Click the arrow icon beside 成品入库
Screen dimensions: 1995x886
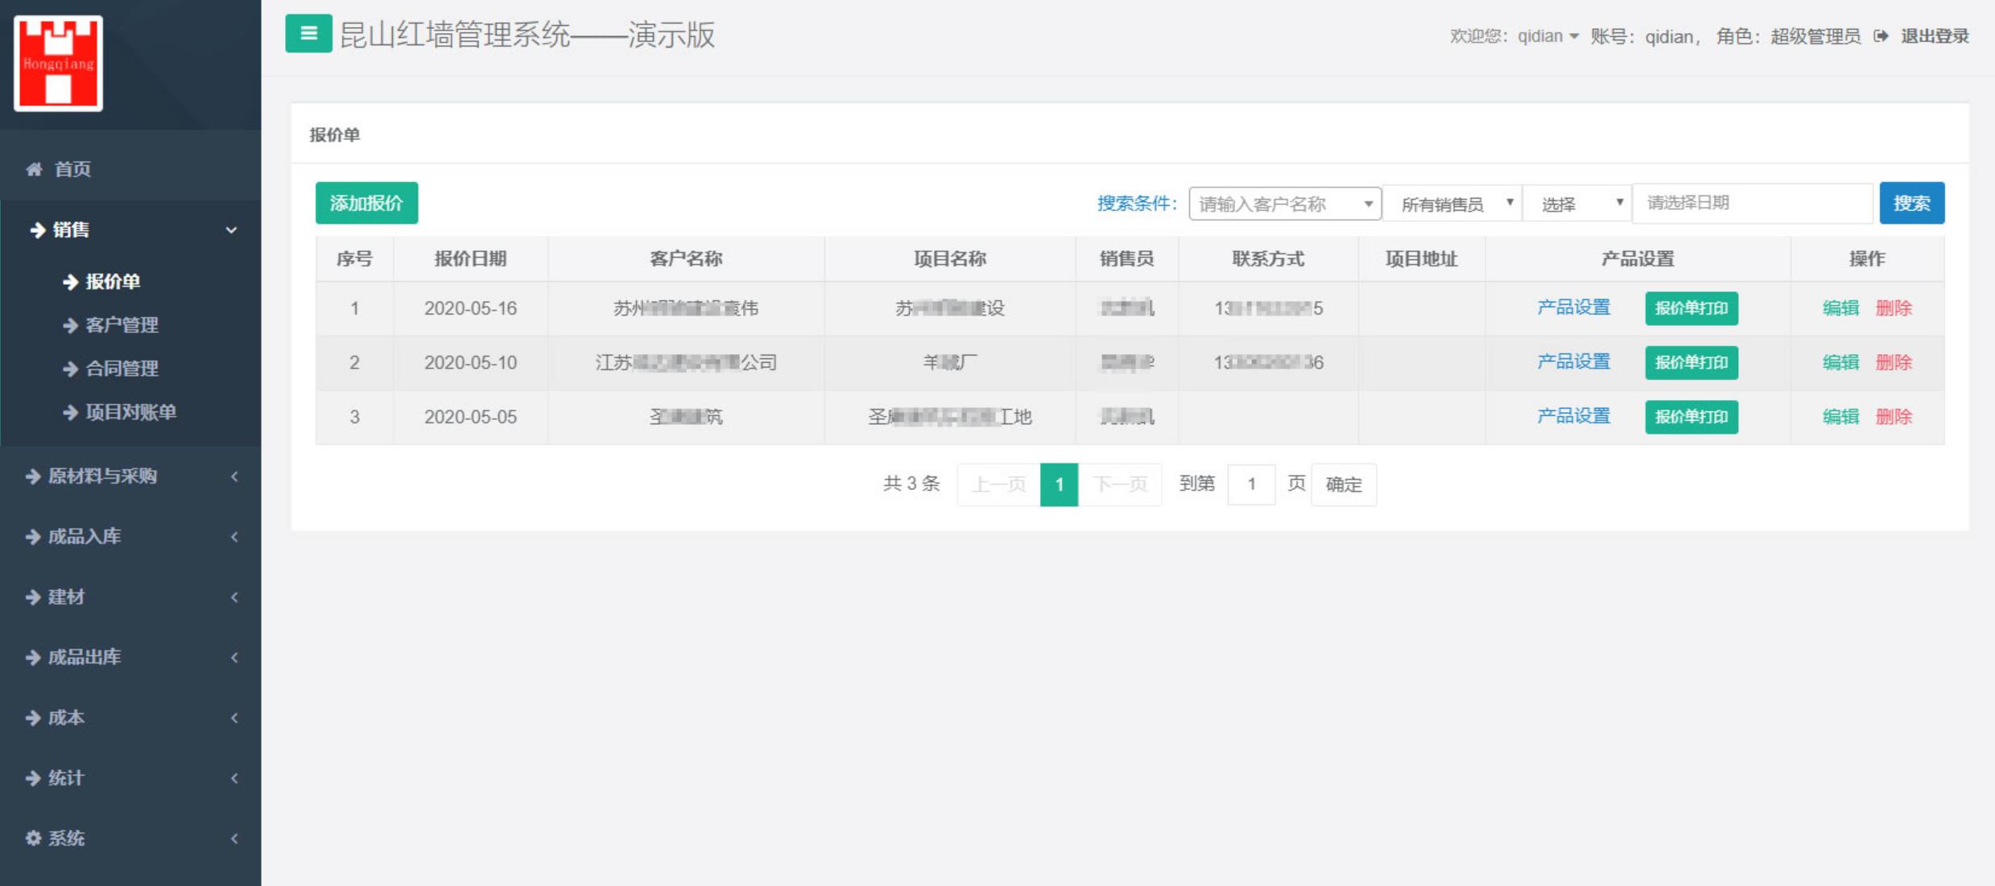33,537
